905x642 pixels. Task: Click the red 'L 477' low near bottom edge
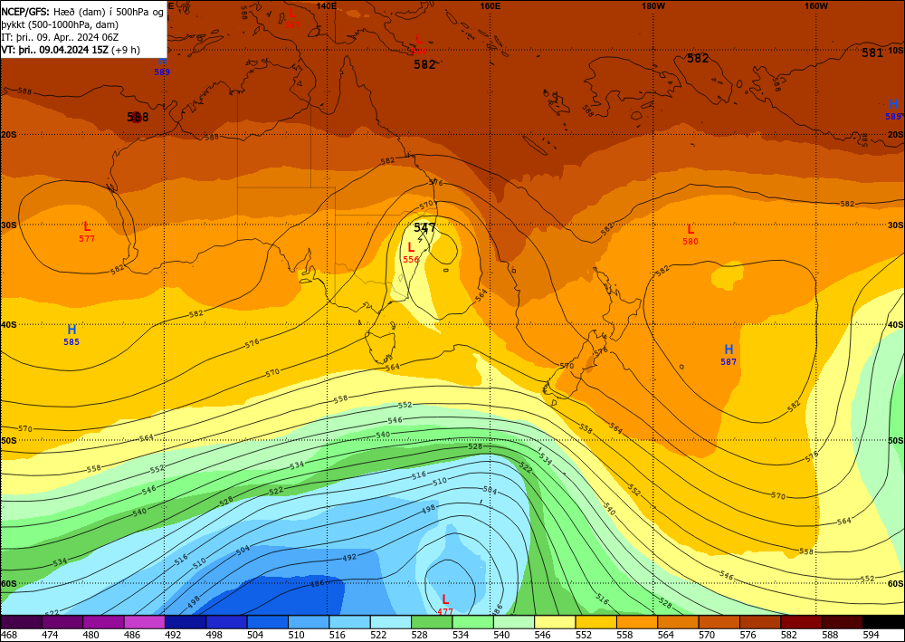(x=445, y=605)
